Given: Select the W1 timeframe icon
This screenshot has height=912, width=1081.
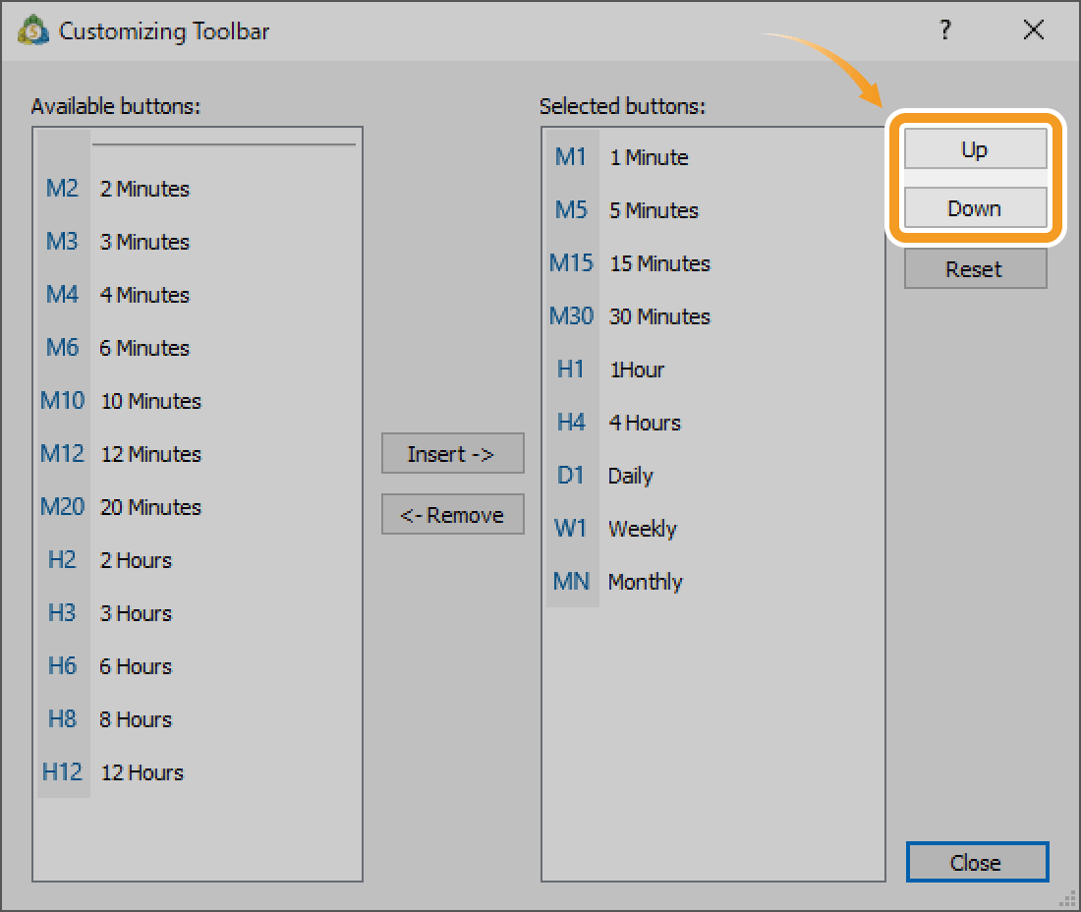Looking at the screenshot, I should [x=571, y=529].
